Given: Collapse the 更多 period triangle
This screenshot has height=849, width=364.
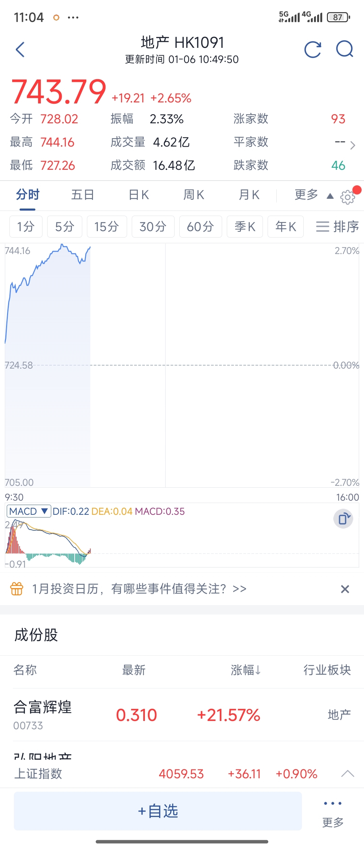Looking at the screenshot, I should 330,196.
